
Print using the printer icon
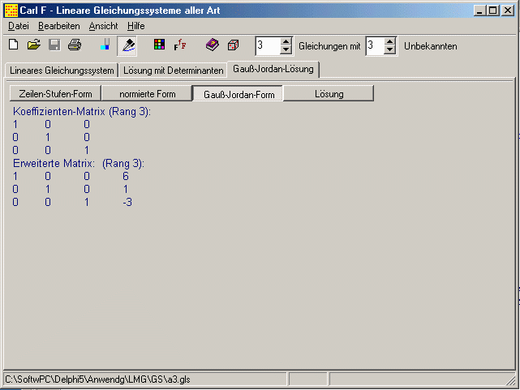75,45
